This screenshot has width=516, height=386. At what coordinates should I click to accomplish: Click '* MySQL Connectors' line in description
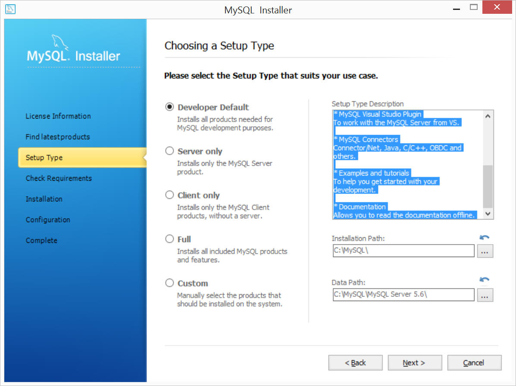[x=366, y=139]
